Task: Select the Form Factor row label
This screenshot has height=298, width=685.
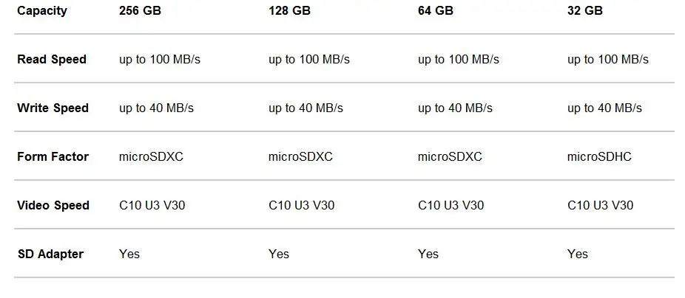Action: point(53,156)
